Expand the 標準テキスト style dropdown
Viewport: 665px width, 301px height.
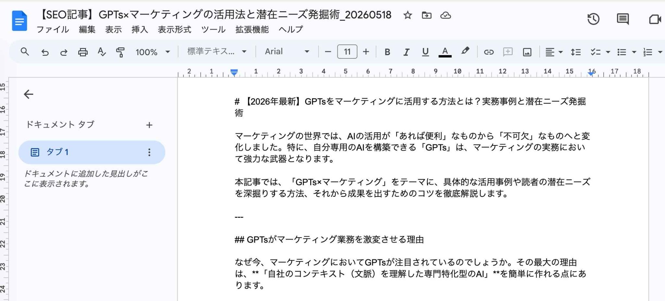click(217, 52)
